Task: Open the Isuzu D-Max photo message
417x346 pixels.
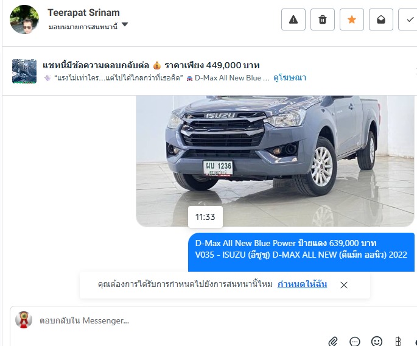Action: tap(275, 161)
